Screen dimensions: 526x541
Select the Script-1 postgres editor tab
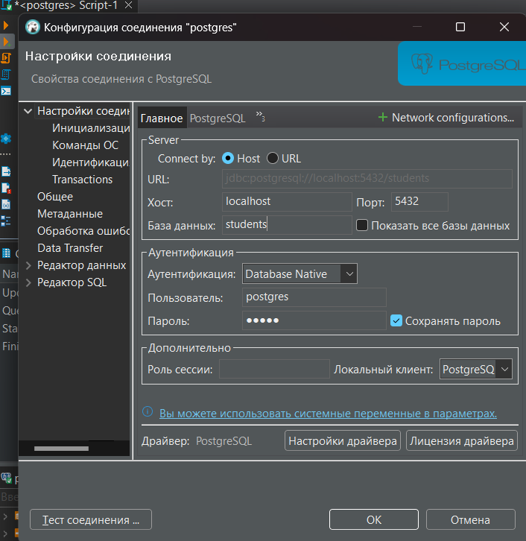click(x=66, y=5)
